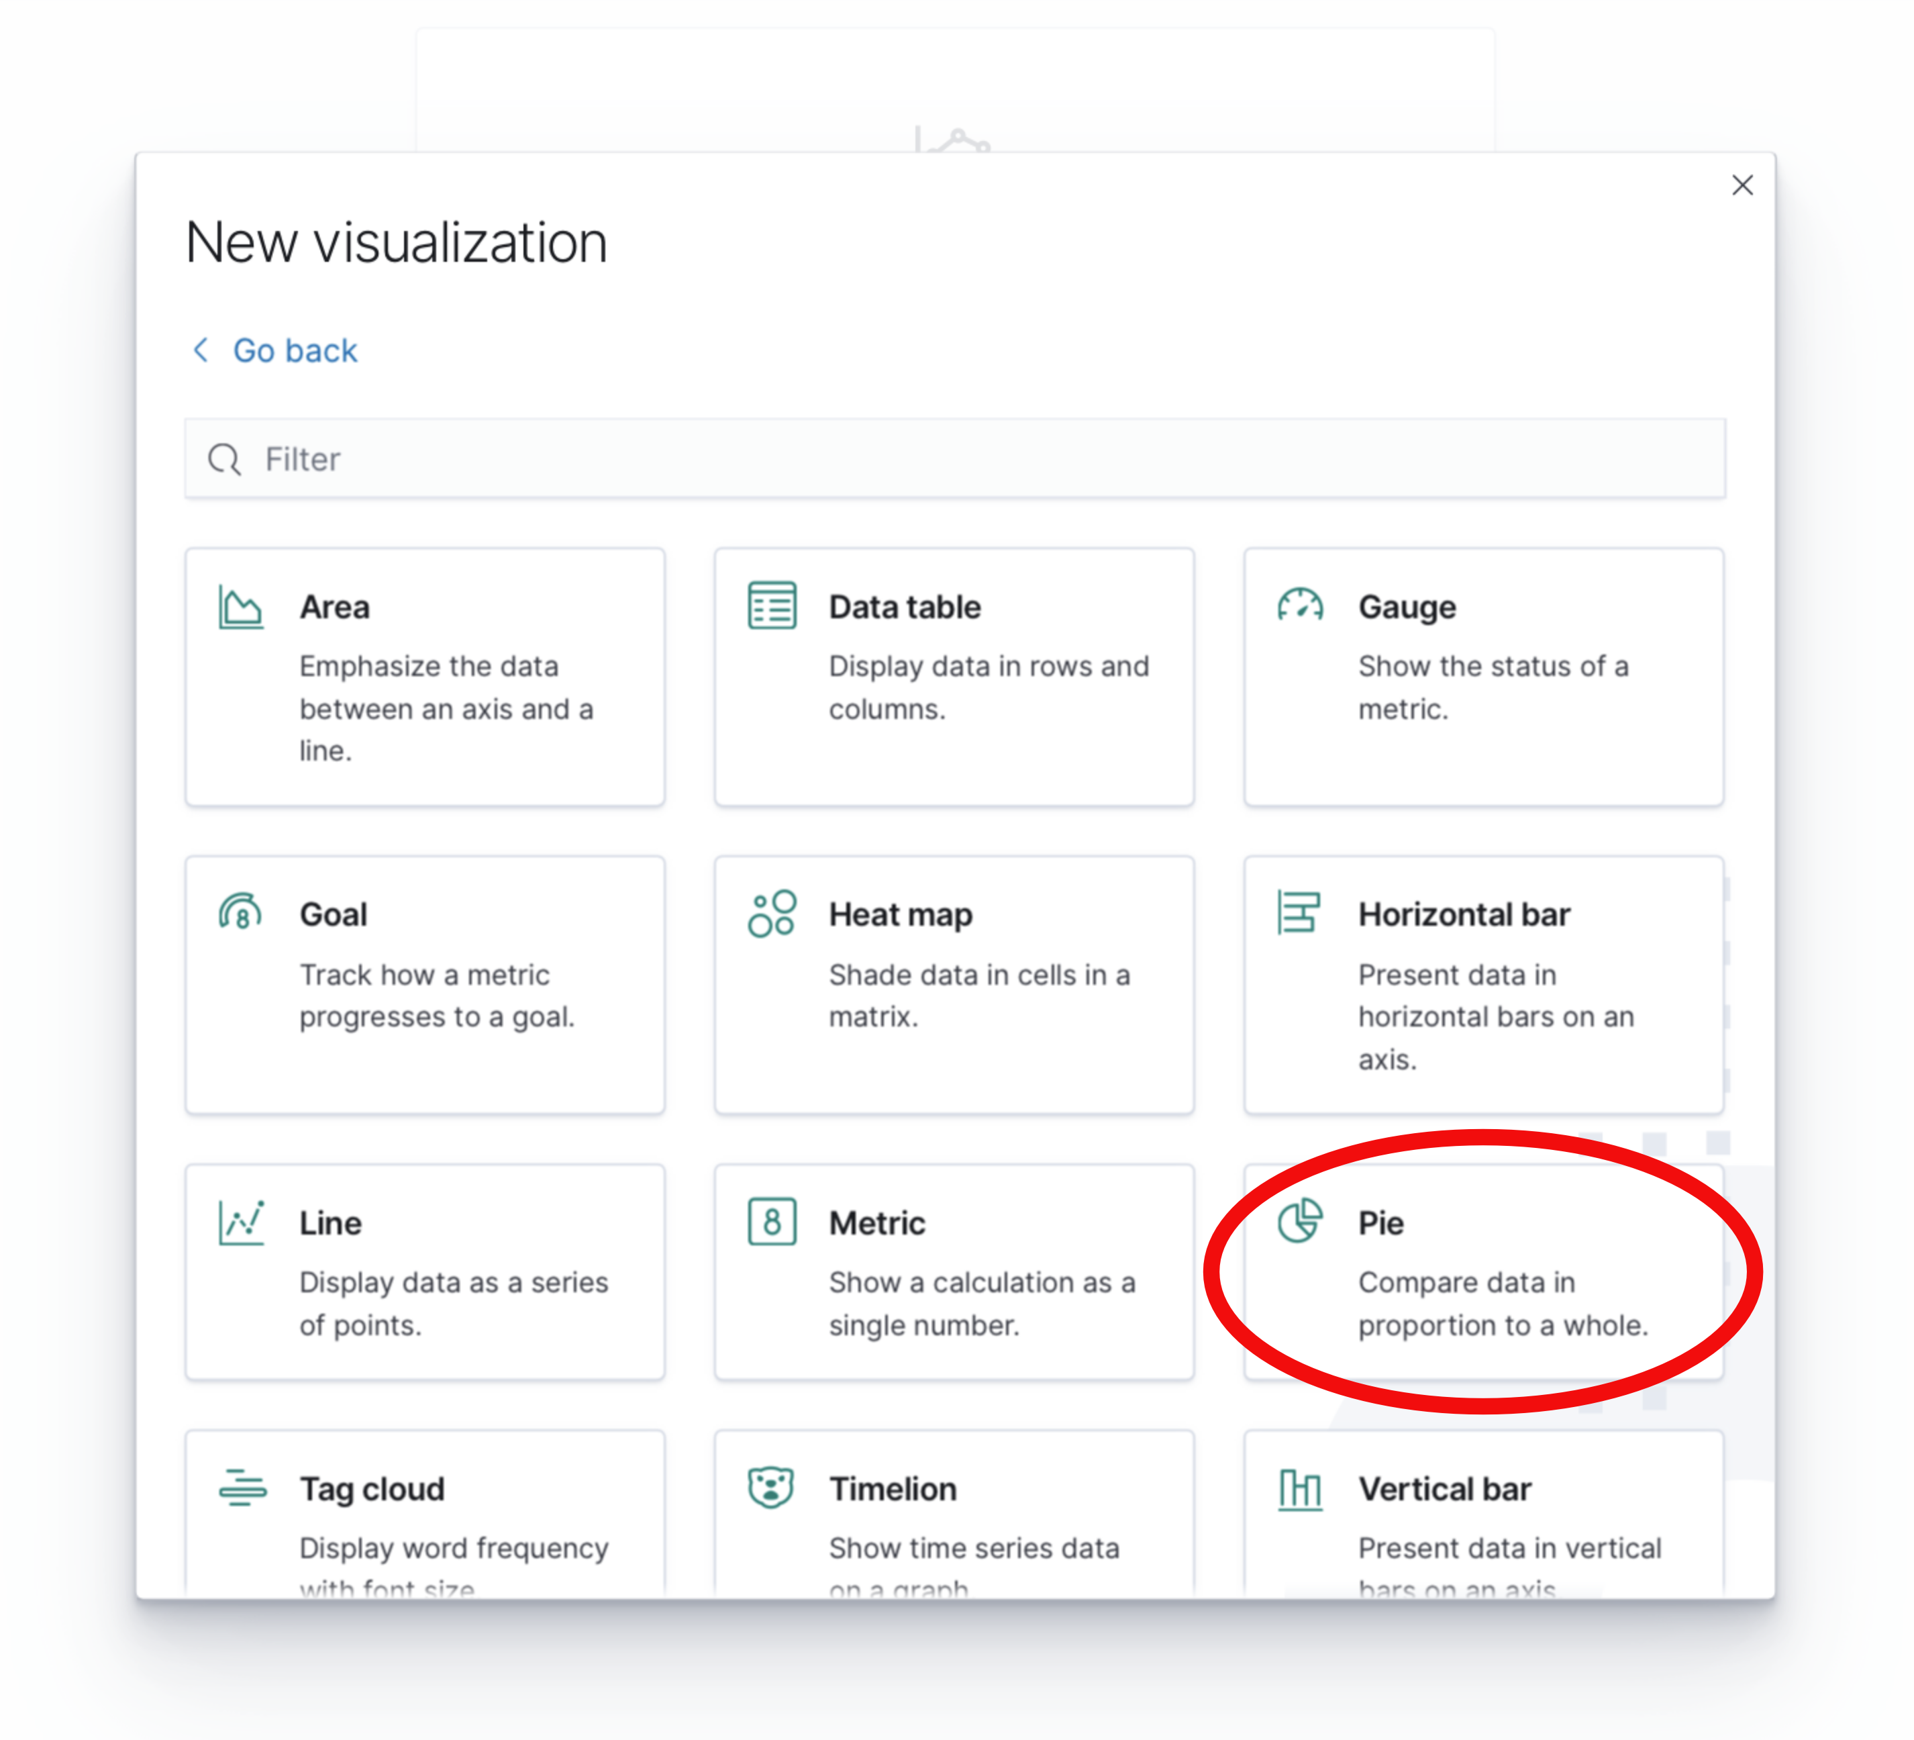Click the Vertical bar icon
1914x1740 pixels.
click(x=1300, y=1489)
